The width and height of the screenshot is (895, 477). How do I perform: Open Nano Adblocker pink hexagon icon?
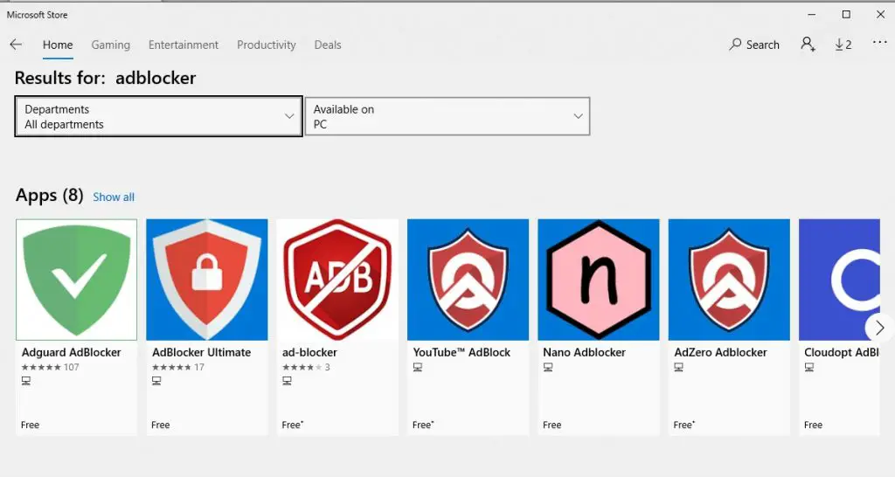[598, 280]
